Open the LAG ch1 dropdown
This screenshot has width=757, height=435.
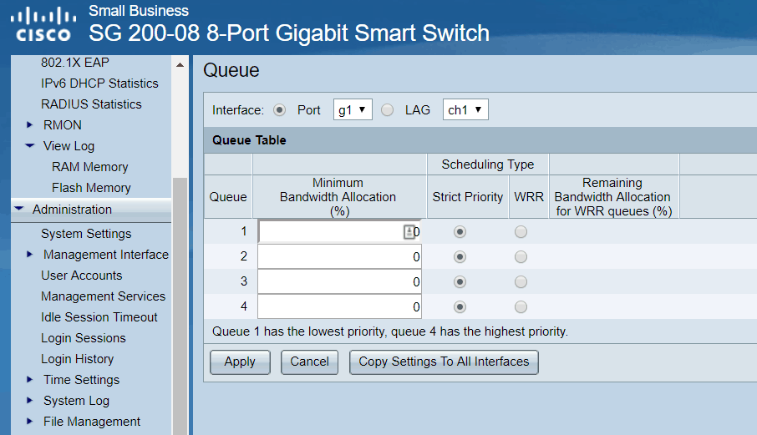(465, 110)
